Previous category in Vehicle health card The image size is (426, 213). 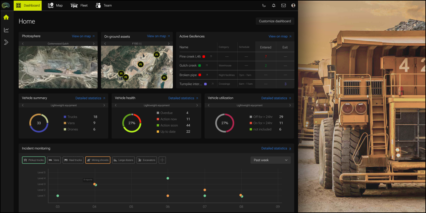coord(116,105)
